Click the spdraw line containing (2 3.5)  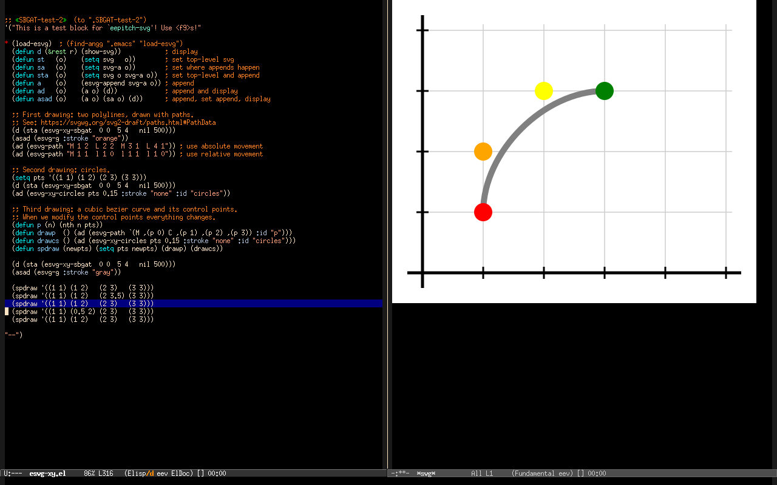pos(83,296)
